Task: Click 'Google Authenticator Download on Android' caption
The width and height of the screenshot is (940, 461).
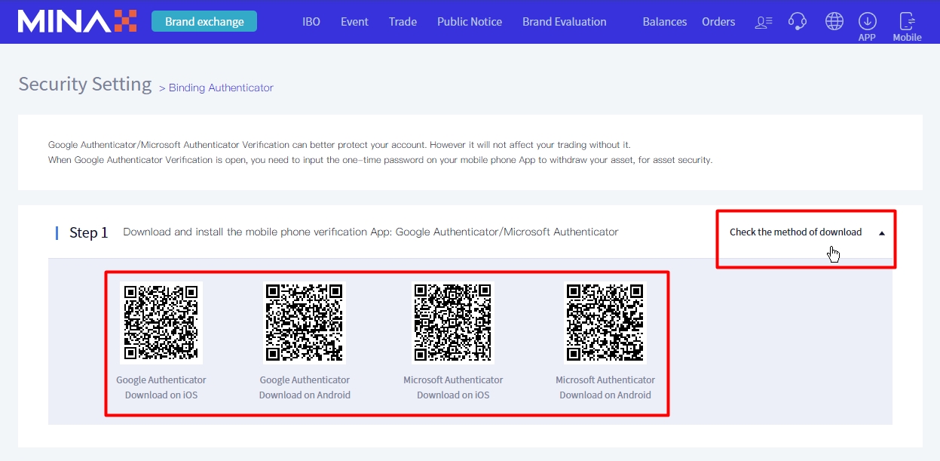Action: [x=305, y=387]
